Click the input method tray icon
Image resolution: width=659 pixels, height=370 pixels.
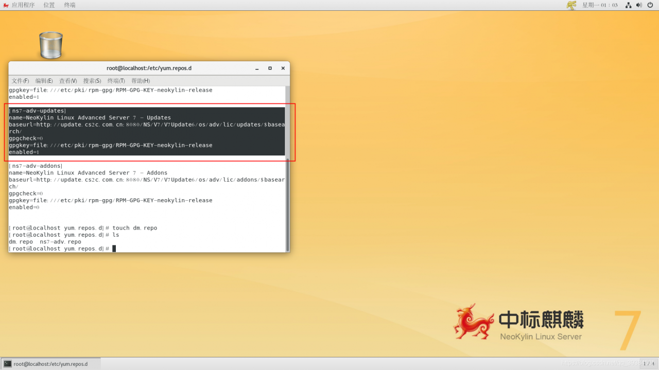click(x=571, y=5)
